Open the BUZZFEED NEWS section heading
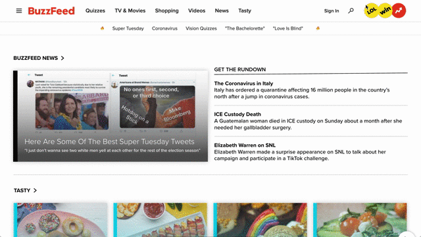The image size is (421, 237). coord(36,58)
